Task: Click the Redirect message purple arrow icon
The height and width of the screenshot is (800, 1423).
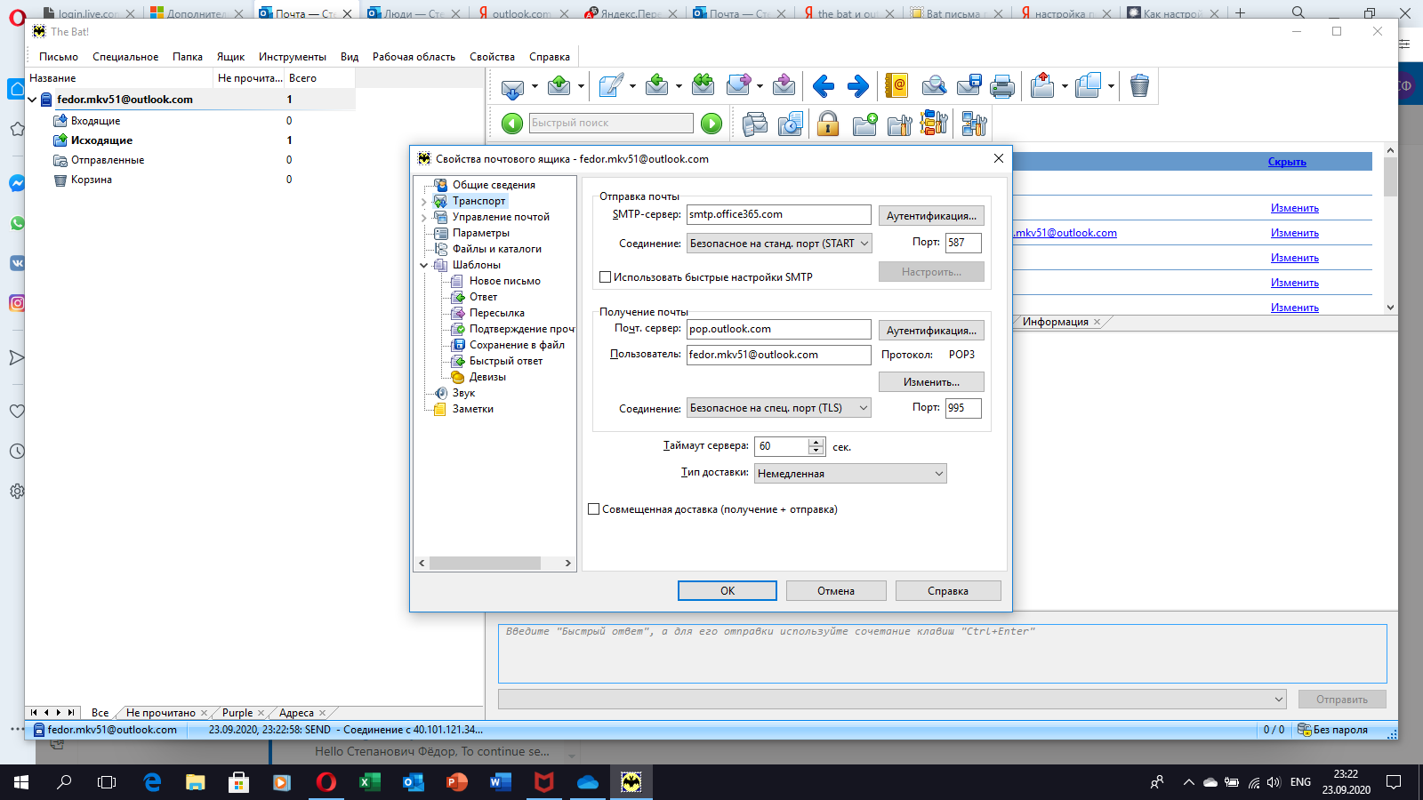Action: coord(784,86)
